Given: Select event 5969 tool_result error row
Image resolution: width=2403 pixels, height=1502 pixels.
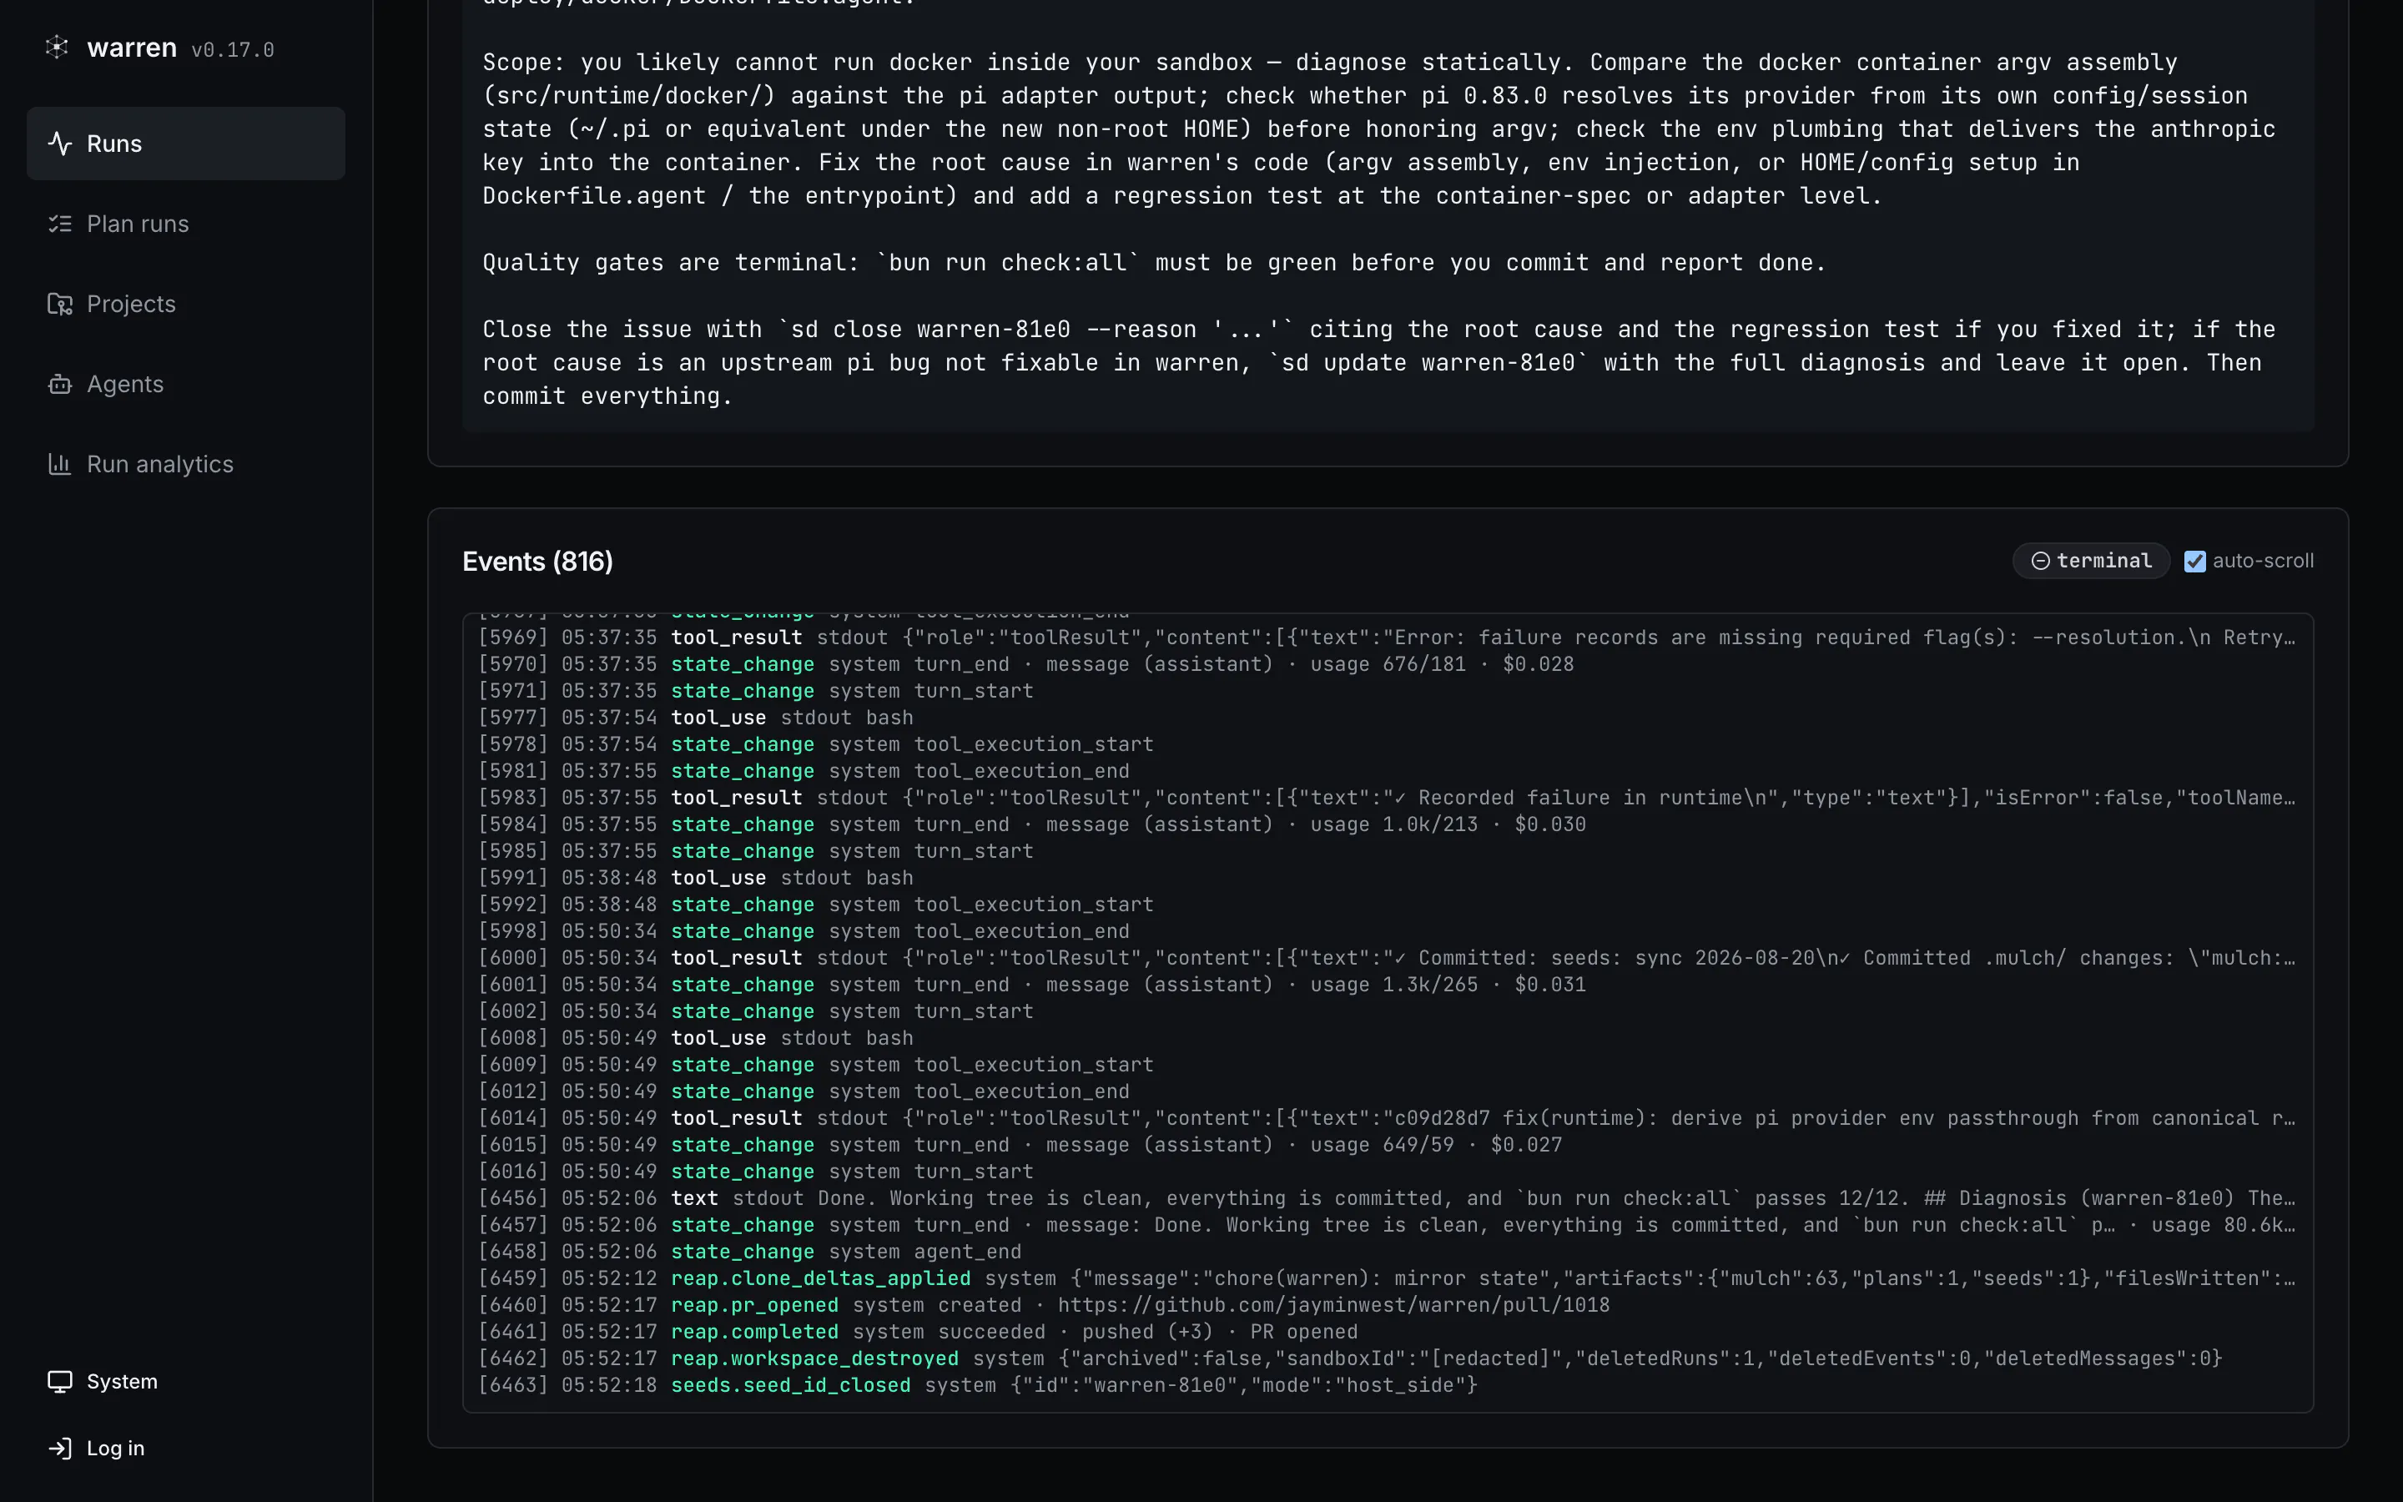Looking at the screenshot, I should point(1388,638).
